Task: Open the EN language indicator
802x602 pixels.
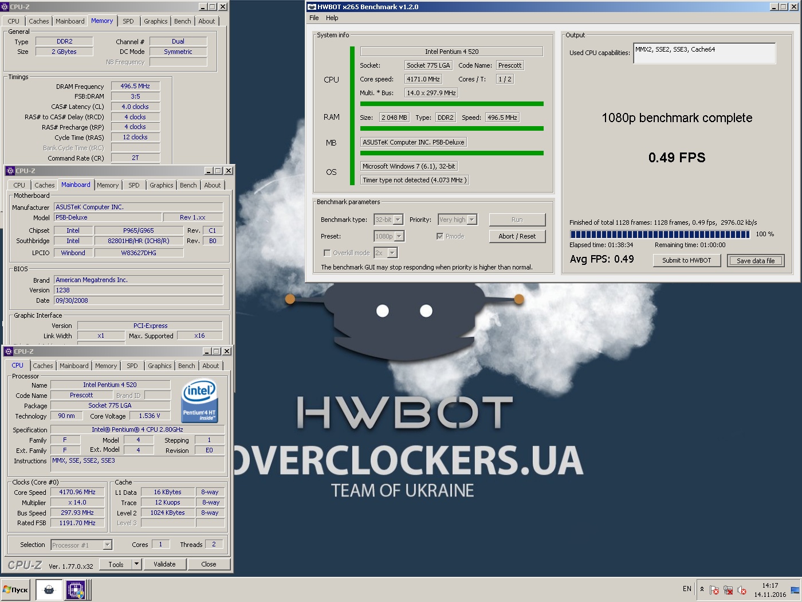Action: click(x=687, y=589)
